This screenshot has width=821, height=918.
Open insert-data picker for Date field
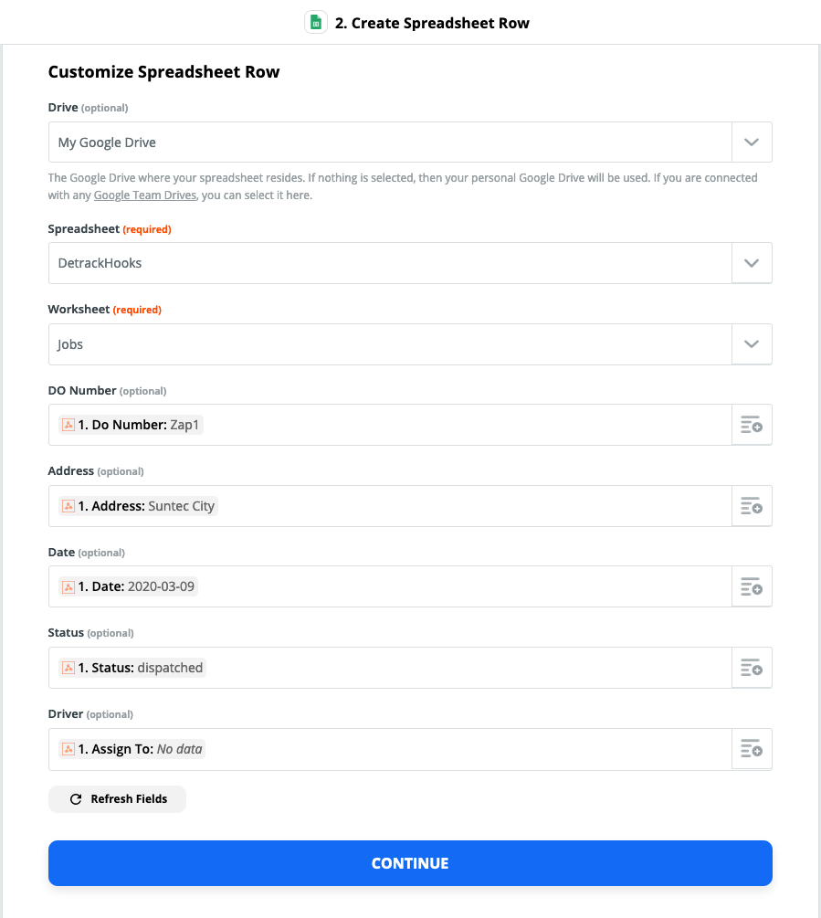tap(752, 586)
